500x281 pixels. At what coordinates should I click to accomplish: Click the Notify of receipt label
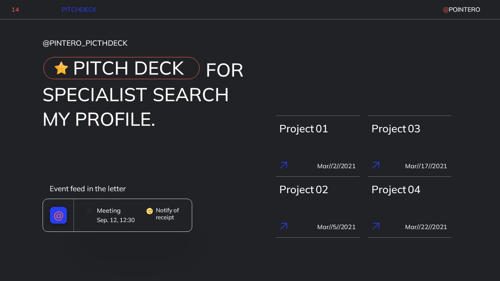[x=167, y=214]
